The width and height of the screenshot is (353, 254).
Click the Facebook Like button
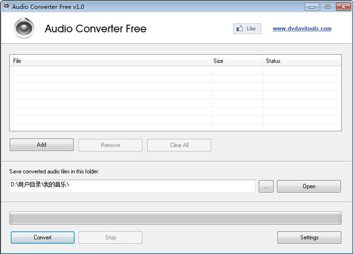247,29
